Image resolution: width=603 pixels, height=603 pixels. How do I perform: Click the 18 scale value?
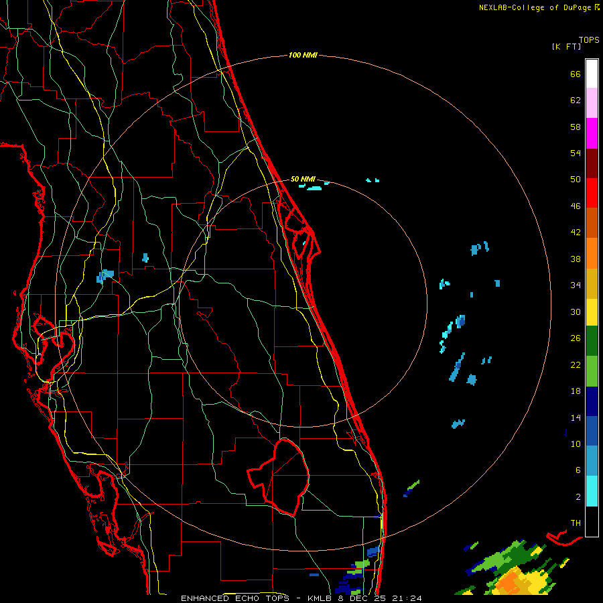pos(576,391)
